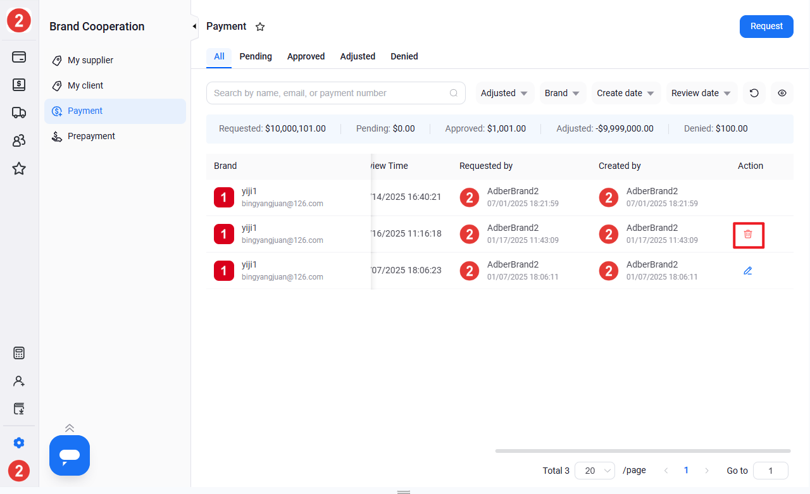Click Approved: $1,001.00 summary

coord(485,128)
